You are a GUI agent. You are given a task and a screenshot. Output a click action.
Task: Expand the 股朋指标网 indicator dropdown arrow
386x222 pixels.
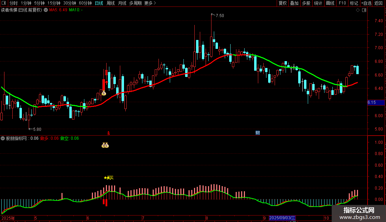tap(3, 138)
